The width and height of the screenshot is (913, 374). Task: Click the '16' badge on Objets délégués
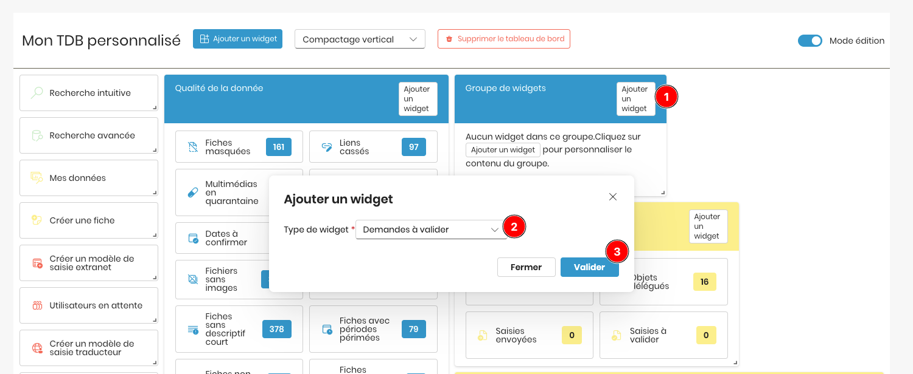(705, 282)
